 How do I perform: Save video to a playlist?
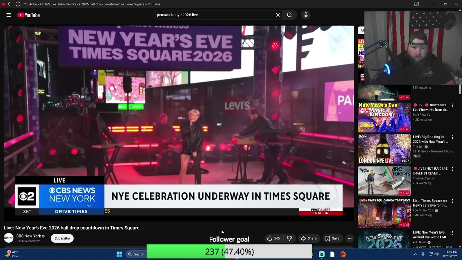pyautogui.click(x=332, y=238)
